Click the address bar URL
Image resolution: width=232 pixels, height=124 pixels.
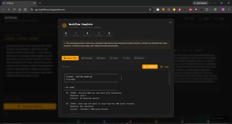coord(50,9)
